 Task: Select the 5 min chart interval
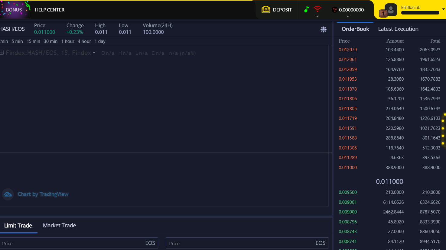point(17,41)
